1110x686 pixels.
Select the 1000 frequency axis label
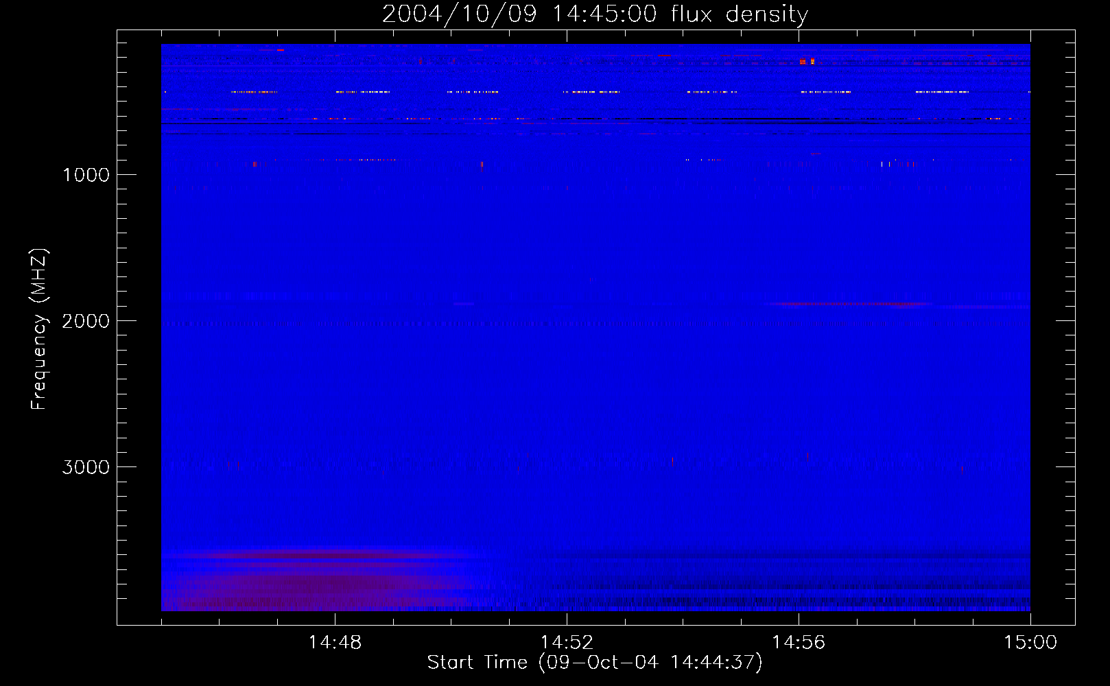[86, 175]
